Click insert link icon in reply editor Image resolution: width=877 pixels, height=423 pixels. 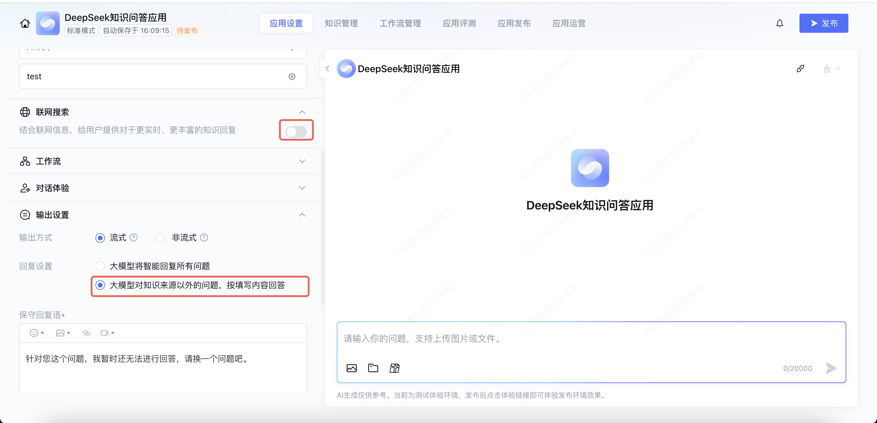pos(87,333)
